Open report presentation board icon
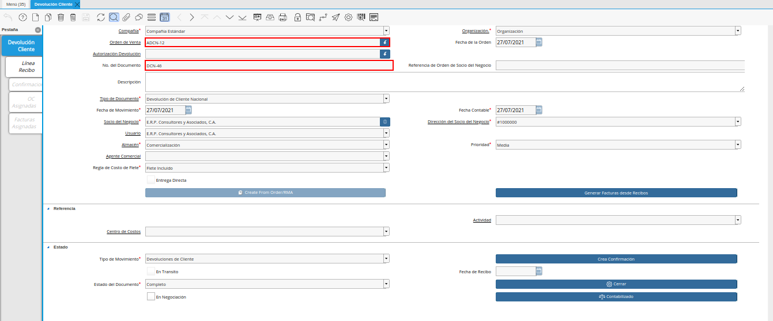773x321 pixels. [x=258, y=17]
